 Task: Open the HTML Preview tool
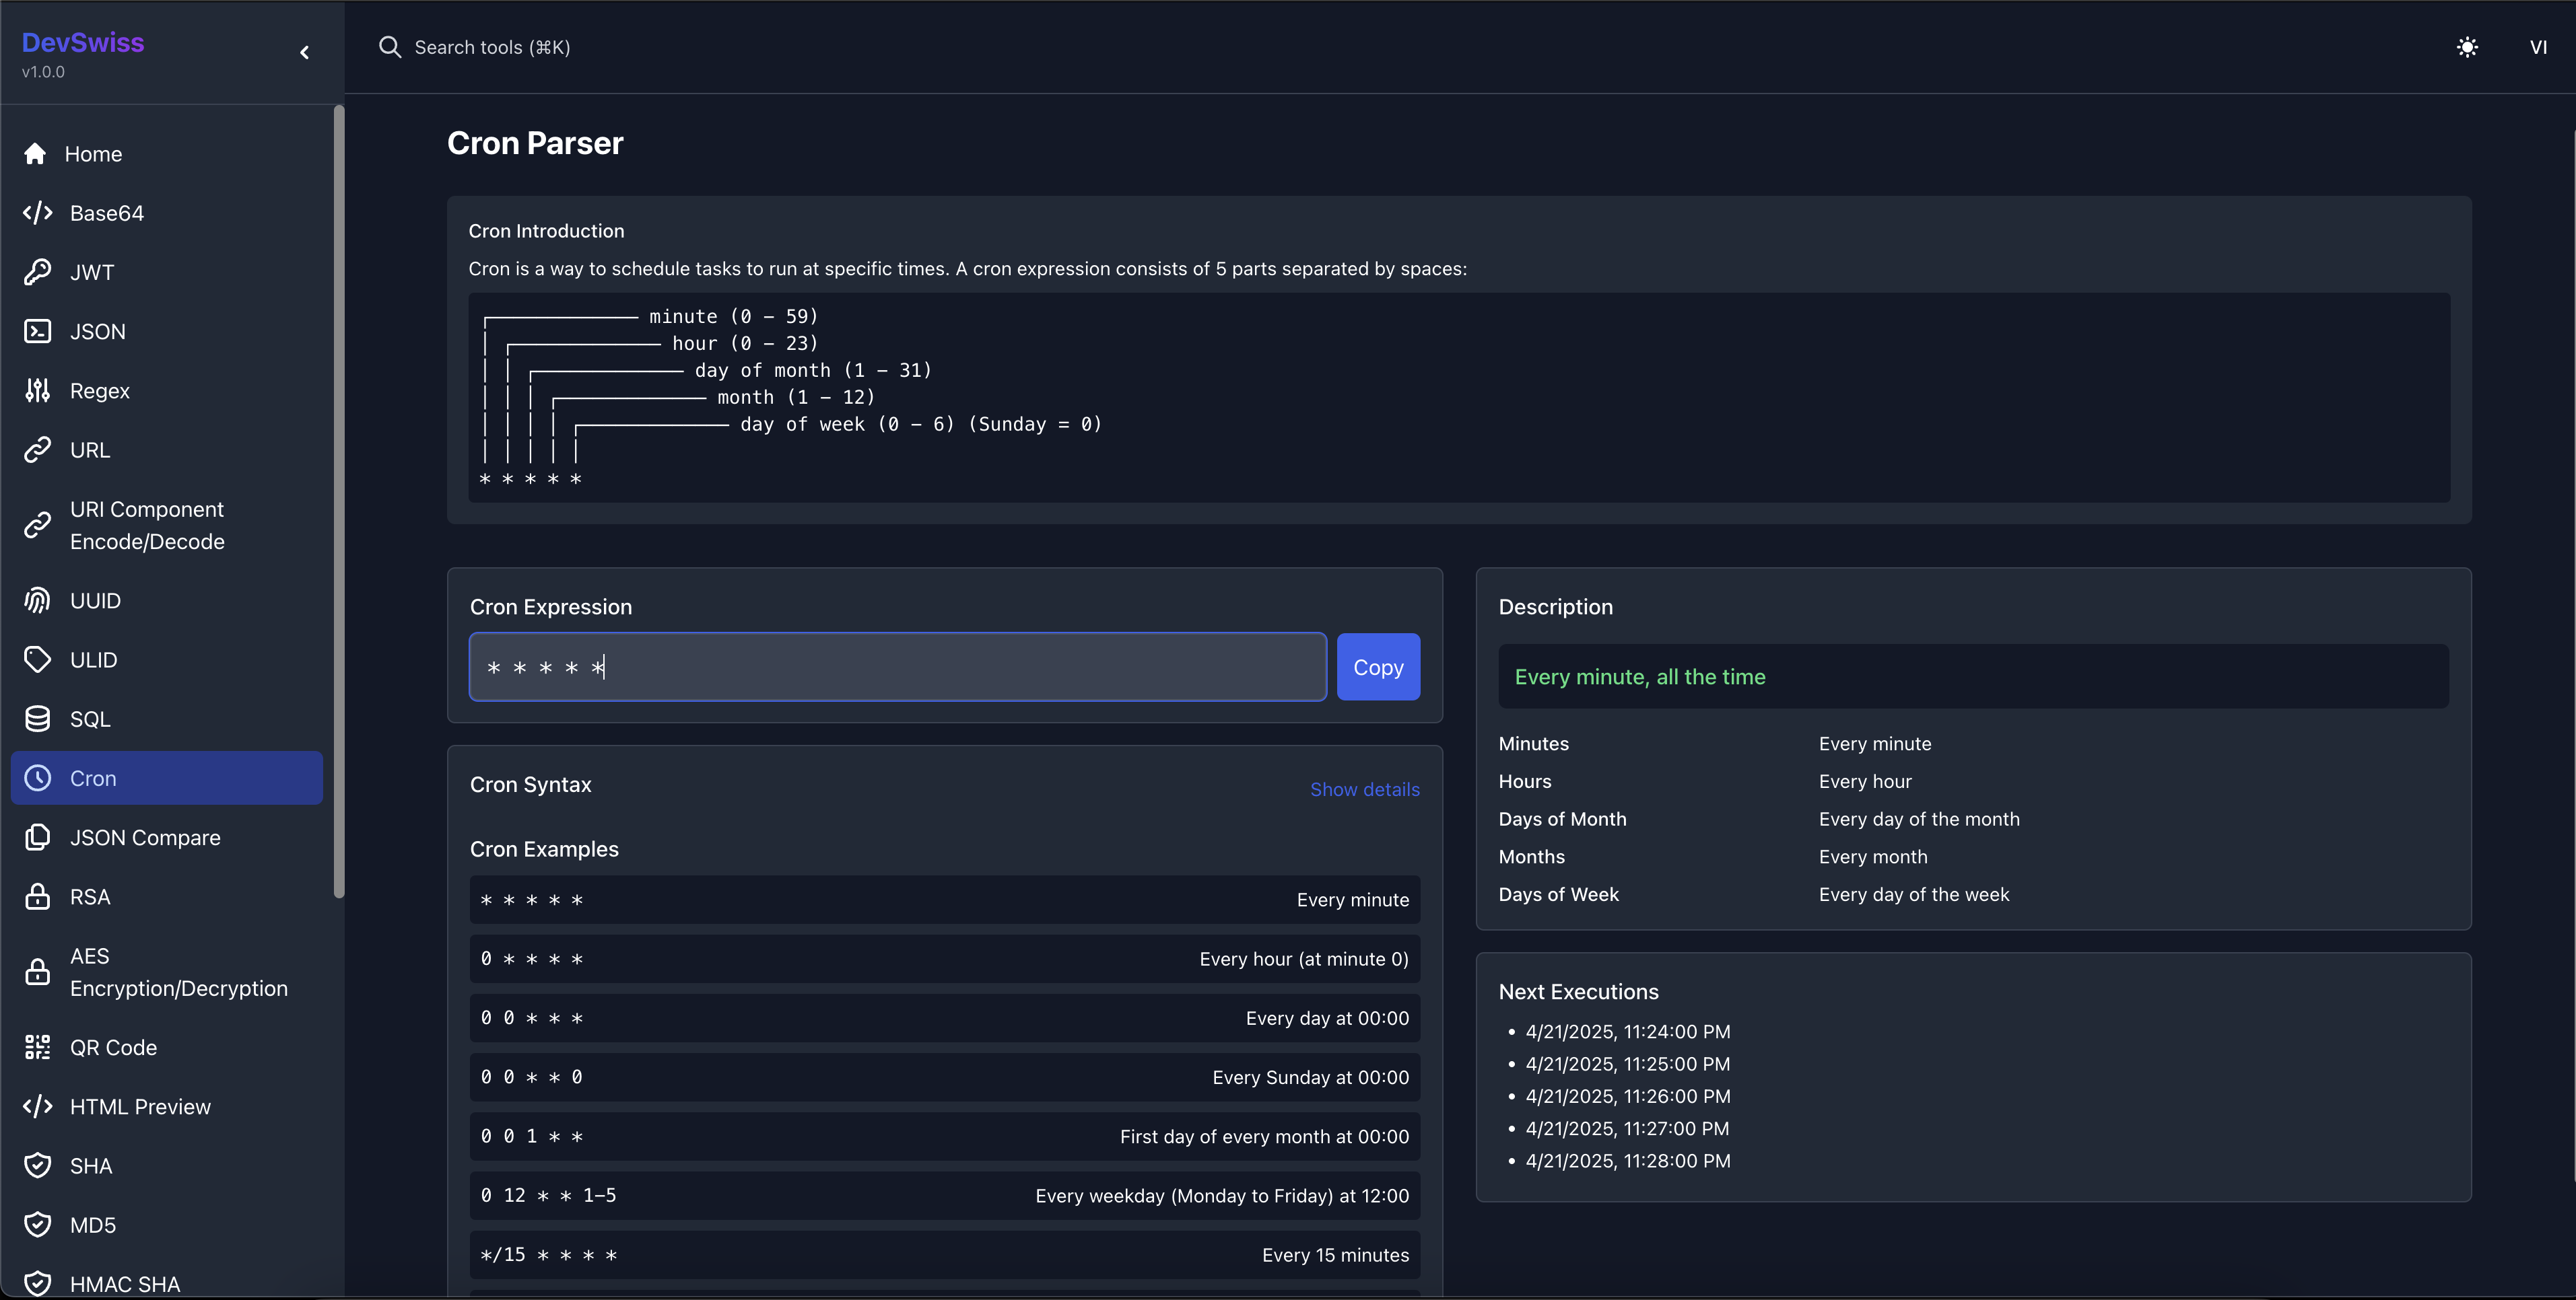click(x=167, y=1106)
